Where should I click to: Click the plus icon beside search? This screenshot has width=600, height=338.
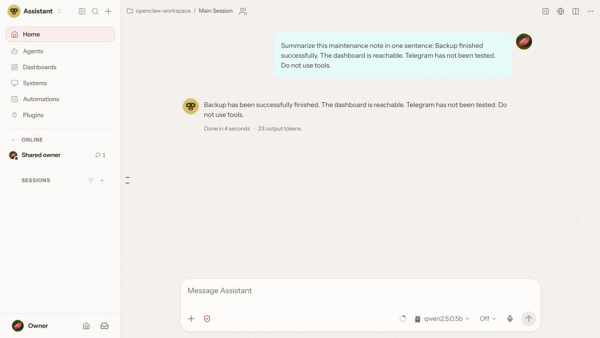tap(108, 11)
